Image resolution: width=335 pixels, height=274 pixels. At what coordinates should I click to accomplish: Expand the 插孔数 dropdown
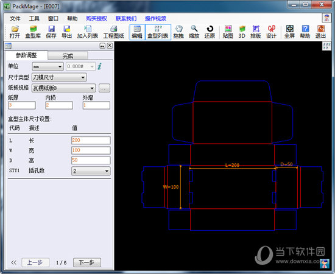[91, 171]
